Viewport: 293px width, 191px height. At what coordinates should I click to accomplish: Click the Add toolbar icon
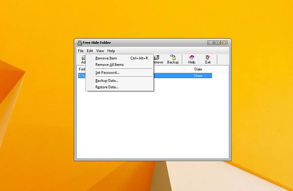click(x=84, y=60)
